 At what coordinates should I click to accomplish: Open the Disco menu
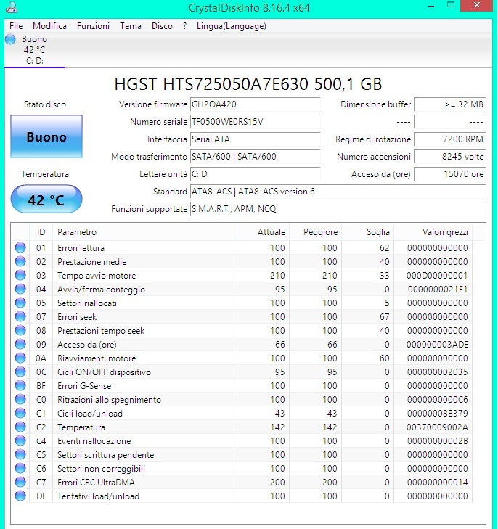(162, 26)
